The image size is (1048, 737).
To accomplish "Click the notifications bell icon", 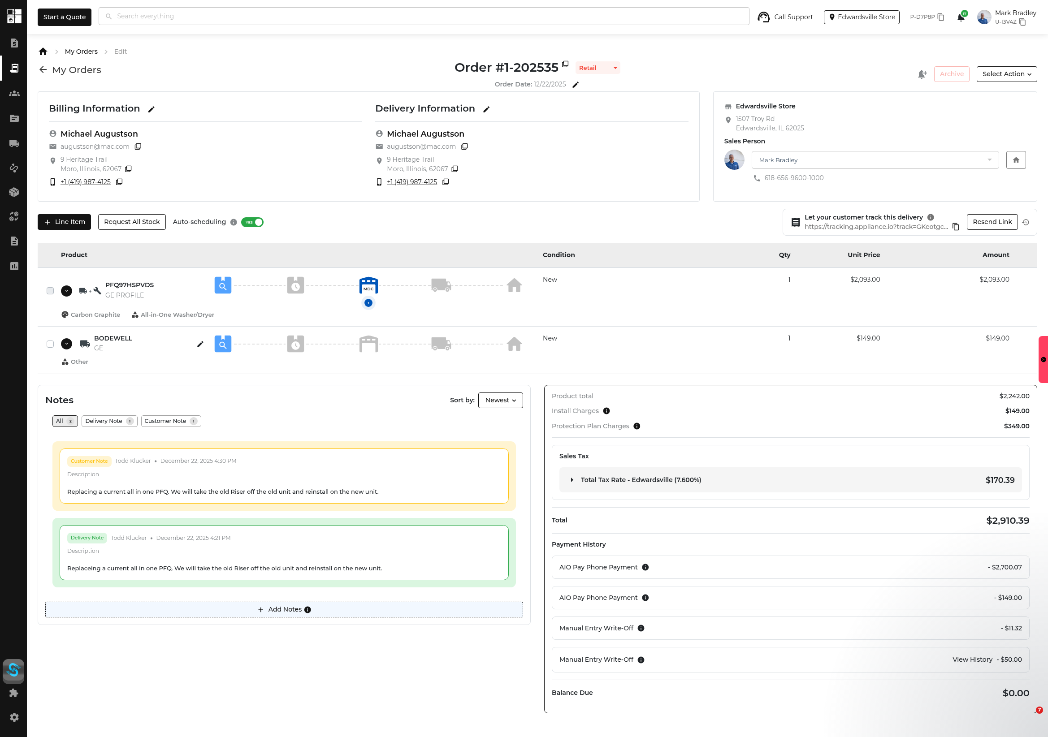I will click(x=960, y=17).
